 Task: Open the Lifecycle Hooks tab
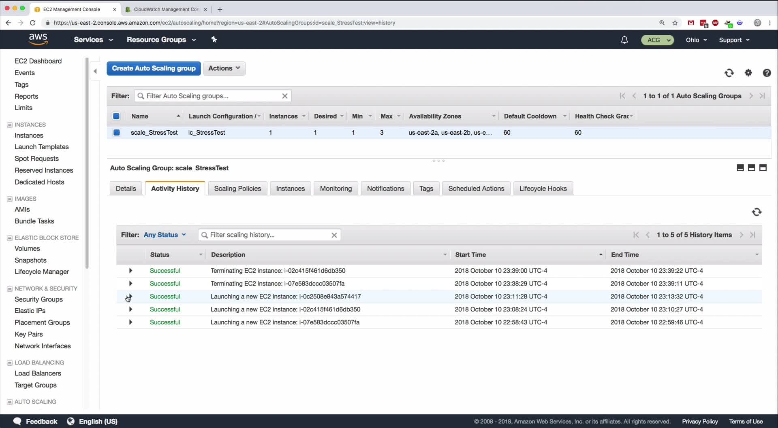click(543, 189)
